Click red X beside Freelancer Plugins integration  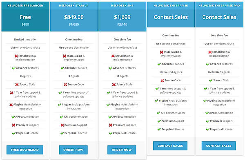(11, 105)
